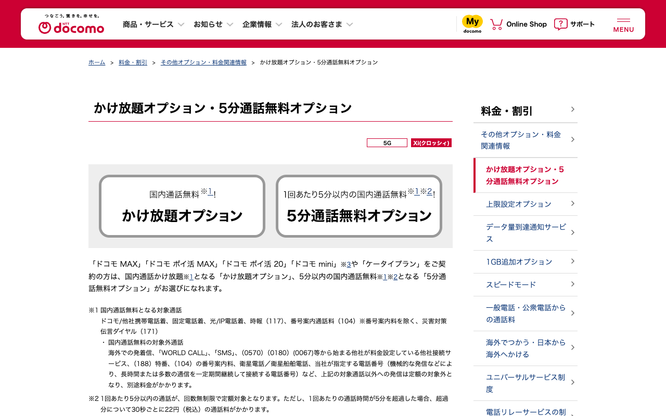Viewport: 666px width, 416px height.
Task: Open その他オプション・料金関連情報 breadcrumb link
Action: click(203, 62)
